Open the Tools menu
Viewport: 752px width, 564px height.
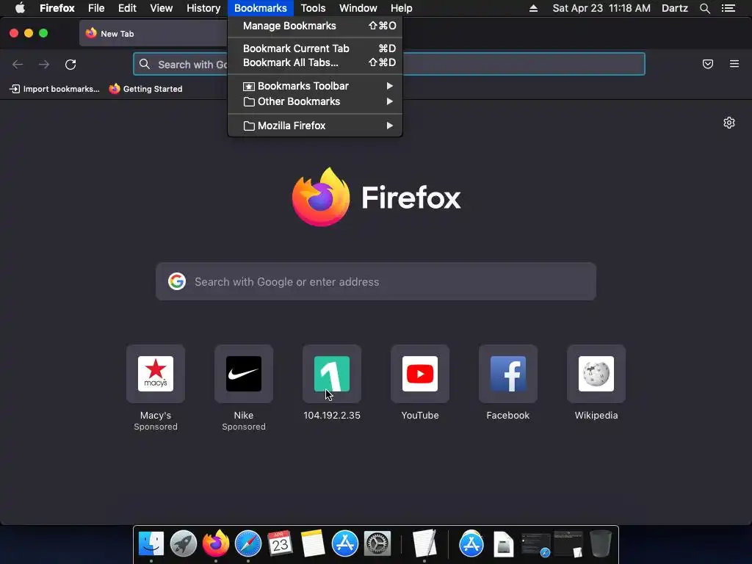click(313, 8)
